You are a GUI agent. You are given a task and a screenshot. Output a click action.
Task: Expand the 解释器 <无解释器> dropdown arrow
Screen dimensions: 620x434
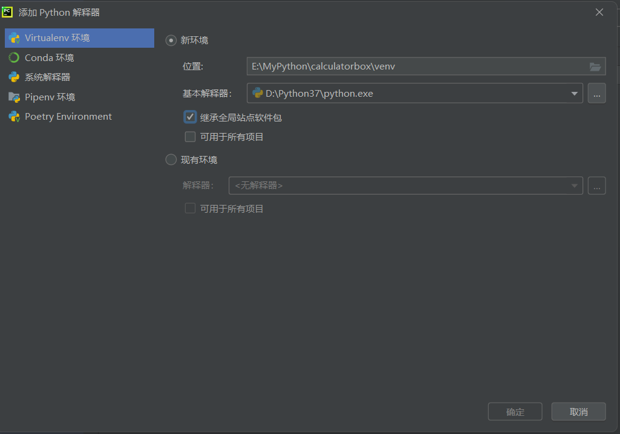pos(574,186)
